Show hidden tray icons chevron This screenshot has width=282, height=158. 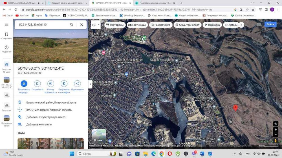[235, 154]
